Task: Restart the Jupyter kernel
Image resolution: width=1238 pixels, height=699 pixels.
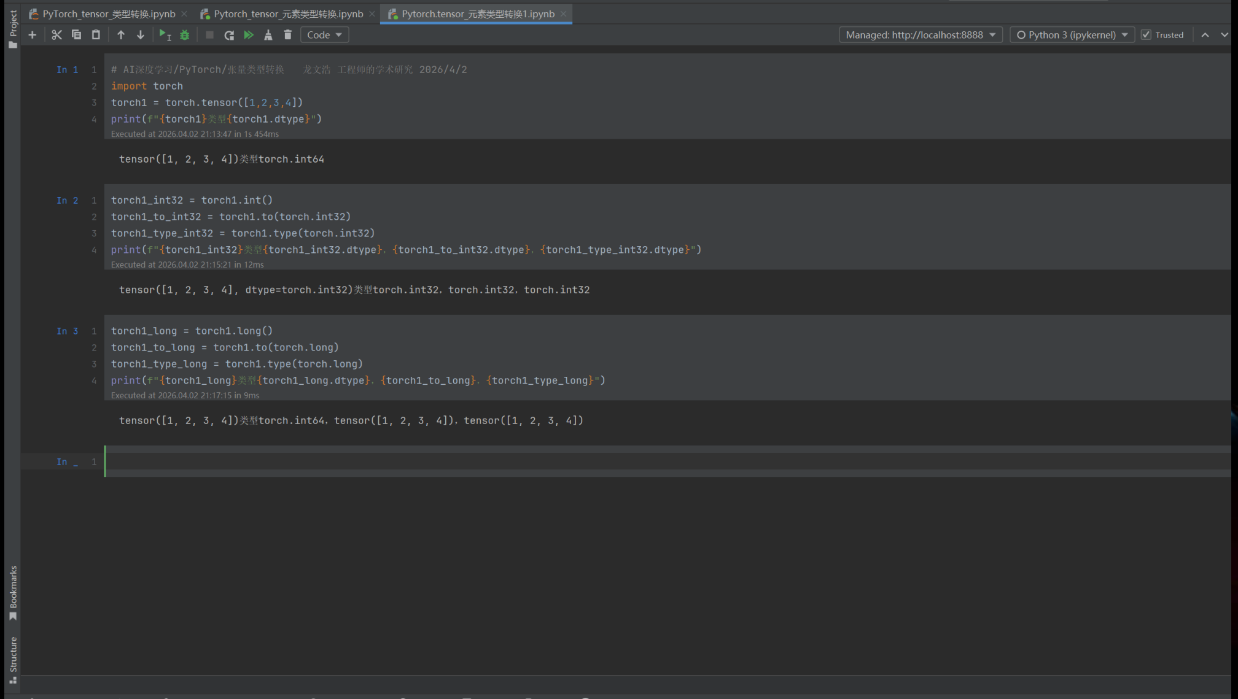Action: coord(229,35)
